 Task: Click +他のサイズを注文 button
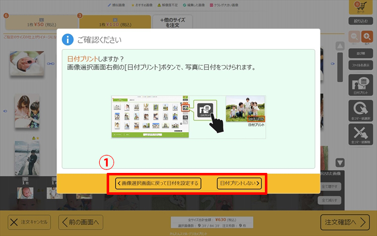[172, 22]
